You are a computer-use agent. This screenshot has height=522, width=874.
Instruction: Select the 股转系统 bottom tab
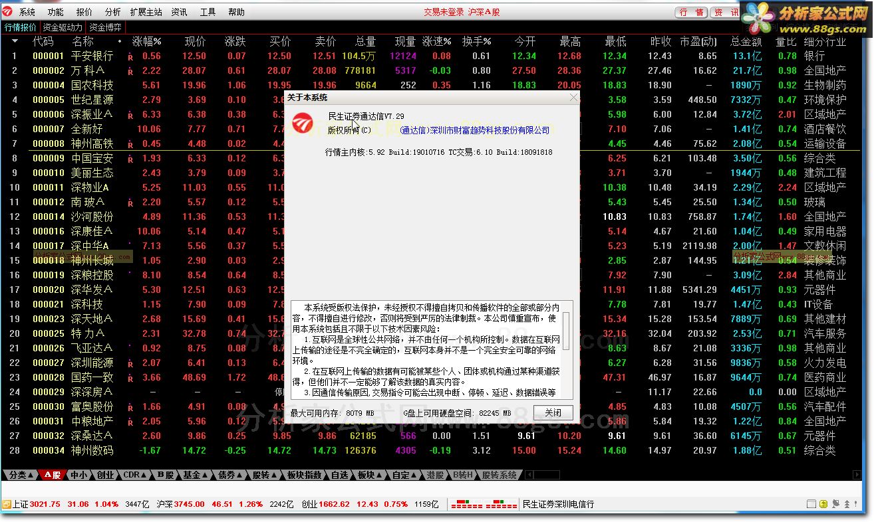tap(499, 476)
